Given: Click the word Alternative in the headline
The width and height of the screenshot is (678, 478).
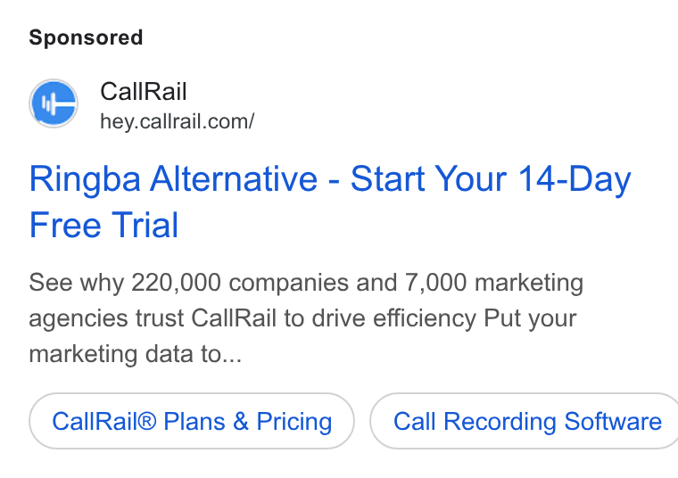Looking at the screenshot, I should [234, 179].
